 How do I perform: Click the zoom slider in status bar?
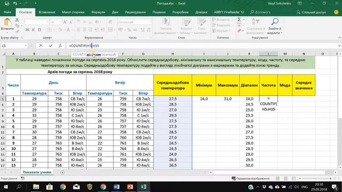click(315, 179)
